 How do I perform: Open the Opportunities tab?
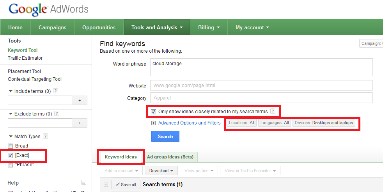tap(99, 27)
